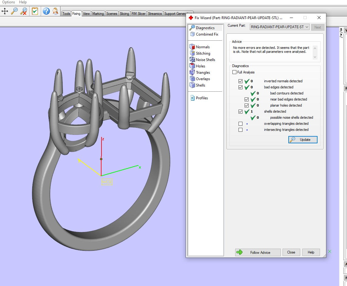Uncheck the inverted normals detected checkbox
Screen dimensions: 347x286
point(241,81)
